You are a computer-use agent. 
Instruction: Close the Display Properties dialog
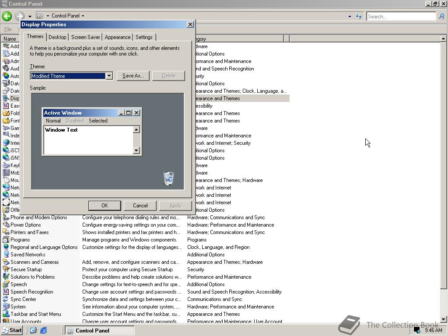coord(190,24)
